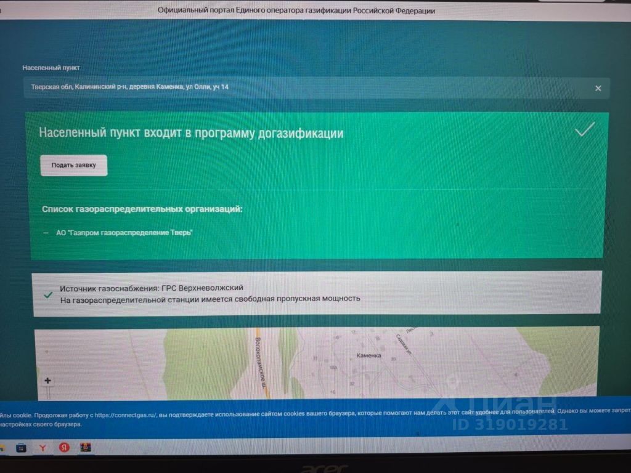Viewport: 631px width, 473px height.
Task: Open the Microsoft Store taskbar icon
Action: pos(21,448)
